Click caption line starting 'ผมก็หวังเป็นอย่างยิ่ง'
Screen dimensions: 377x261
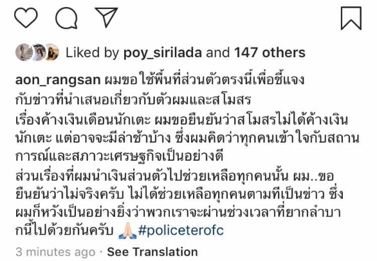[178, 212]
